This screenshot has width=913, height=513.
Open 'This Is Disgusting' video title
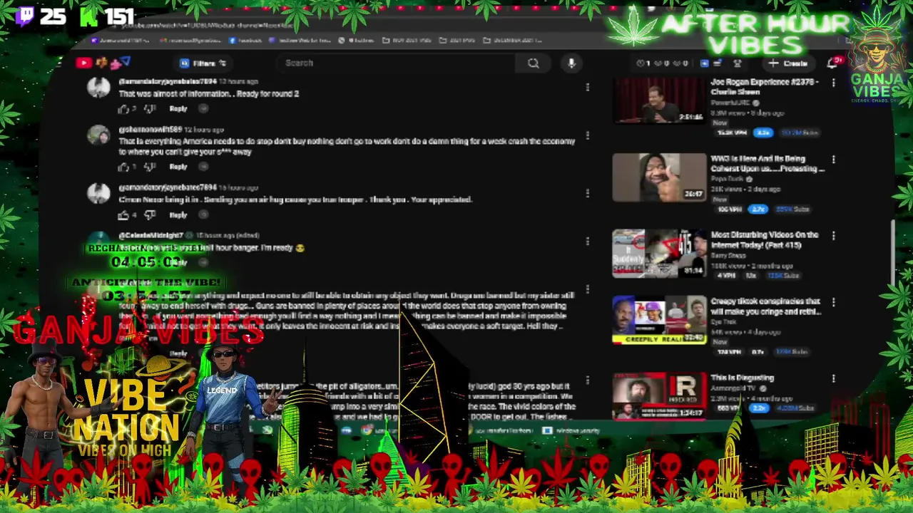pyautogui.click(x=742, y=378)
